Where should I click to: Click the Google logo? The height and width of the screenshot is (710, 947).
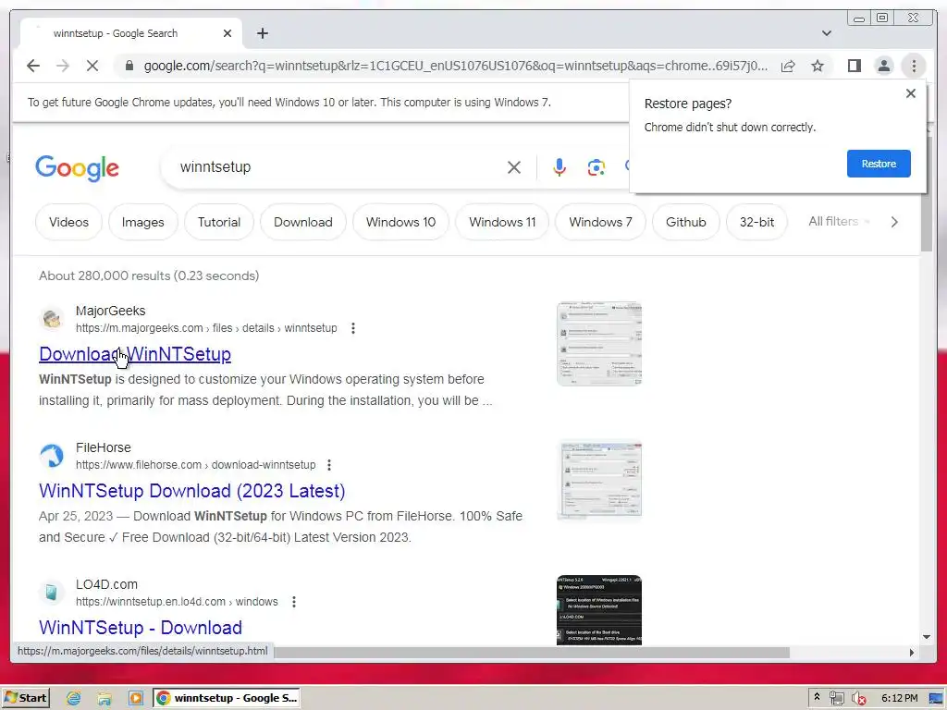[x=78, y=168]
